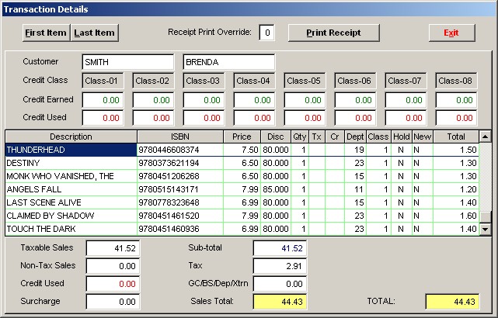Click the Class-03 credit class box
Viewport: 498px width, 318px height.
[204, 81]
